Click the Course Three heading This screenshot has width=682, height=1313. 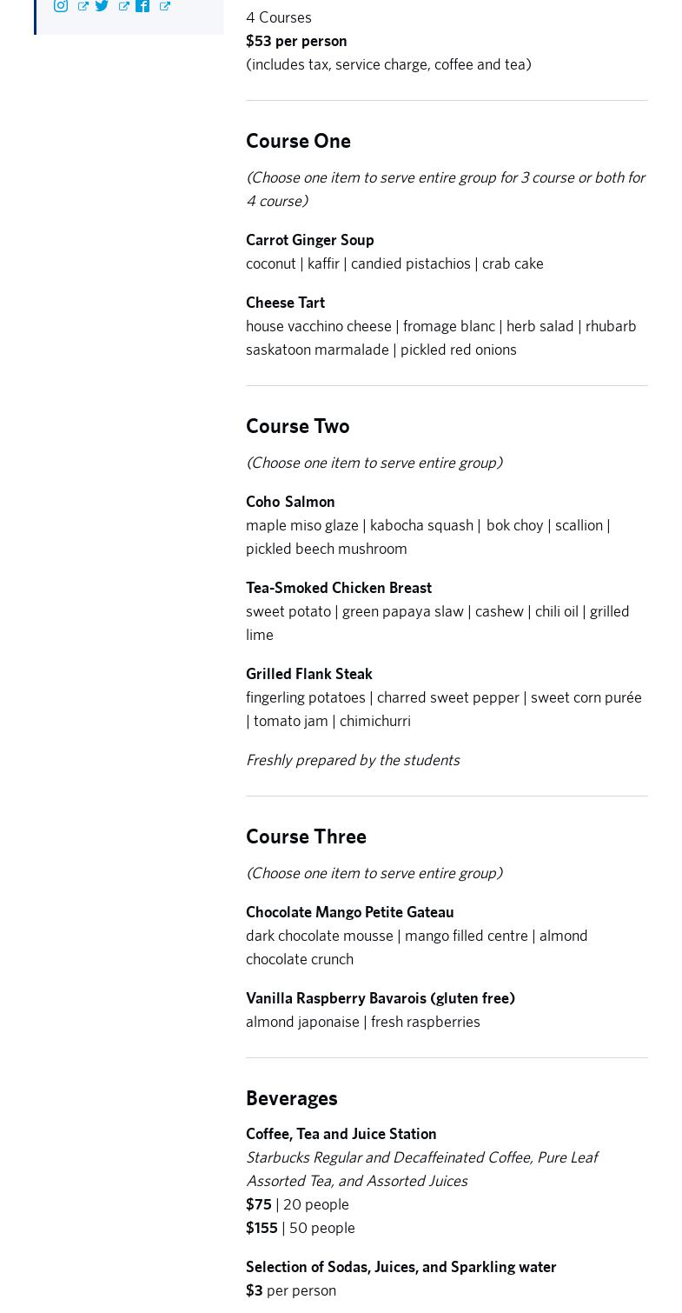pos(306,836)
